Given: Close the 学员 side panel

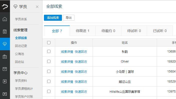Looking at the screenshot, I should pos(37,7).
